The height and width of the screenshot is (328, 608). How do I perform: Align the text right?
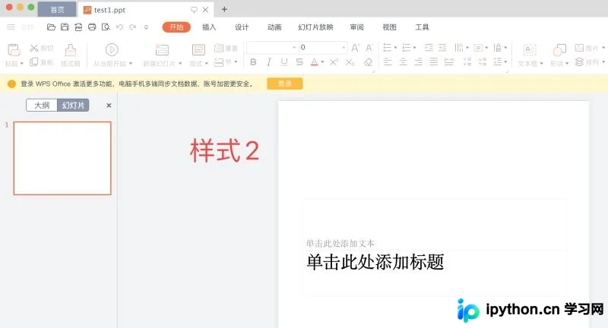coord(419,61)
